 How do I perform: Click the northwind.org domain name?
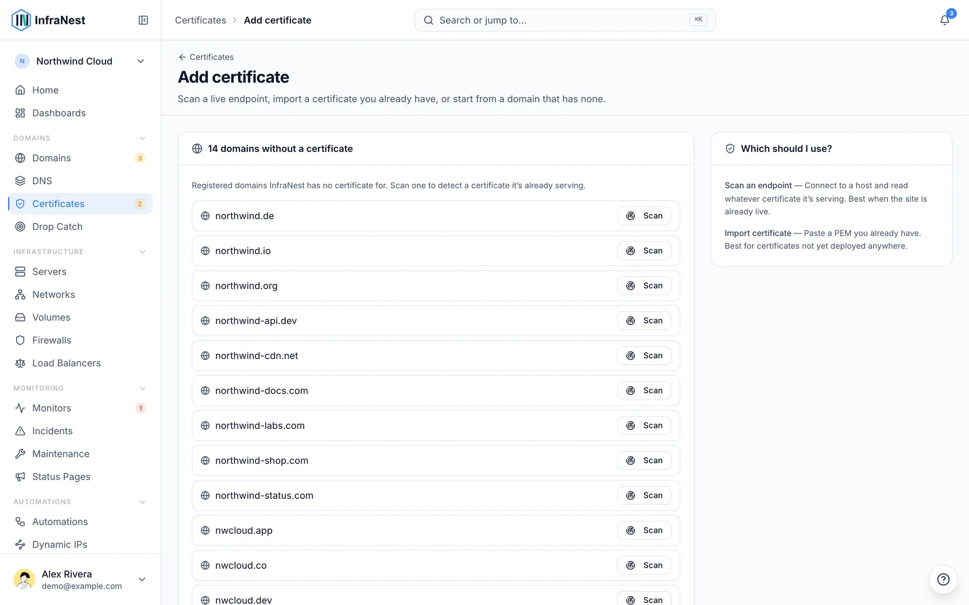coord(246,286)
